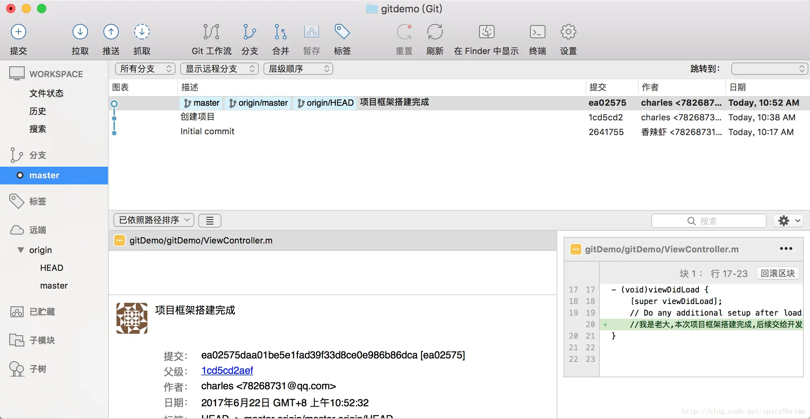
Task: Open Git Flow (Git 工作流) tool
Action: 211,32
